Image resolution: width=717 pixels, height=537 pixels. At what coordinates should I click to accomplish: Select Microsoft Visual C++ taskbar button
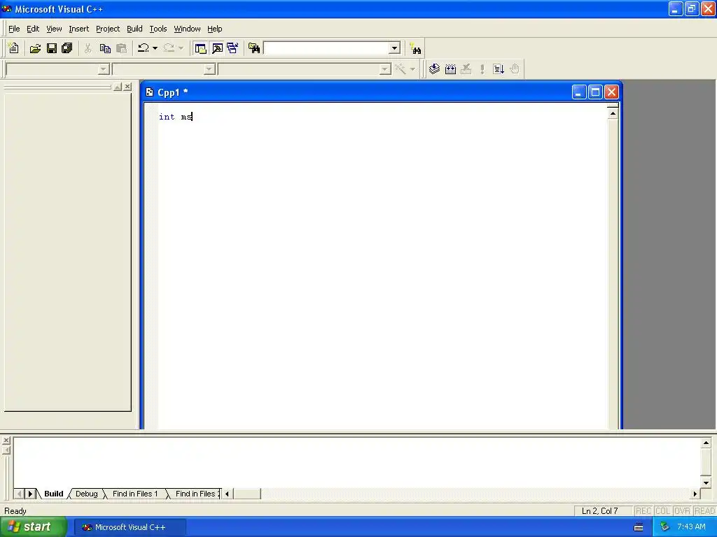click(x=130, y=527)
